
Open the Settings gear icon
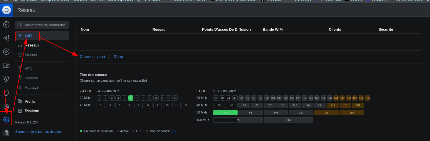[6, 120]
